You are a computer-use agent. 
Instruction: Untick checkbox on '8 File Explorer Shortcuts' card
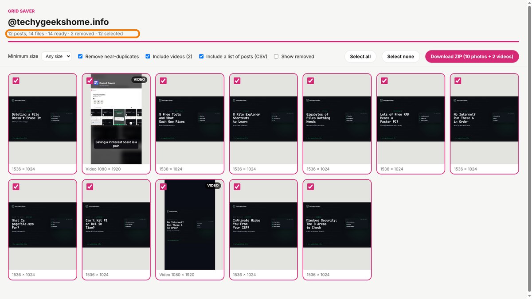(237, 81)
